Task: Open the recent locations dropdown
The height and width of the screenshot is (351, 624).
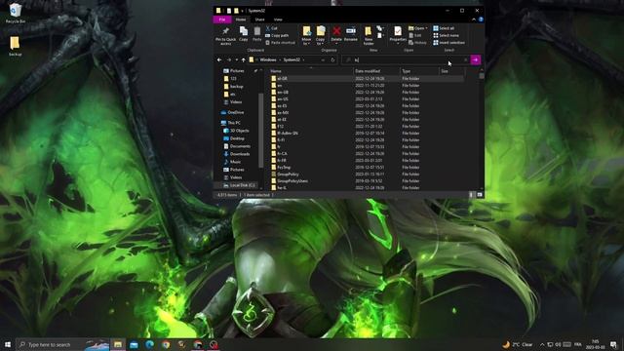Action: click(x=236, y=60)
